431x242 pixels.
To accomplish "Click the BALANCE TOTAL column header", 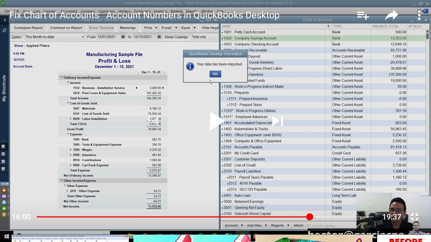I will click(x=389, y=26).
